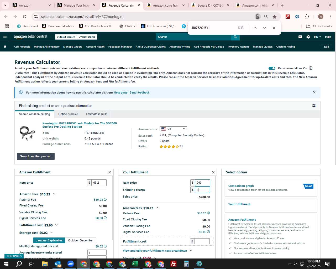Screen dimensions: 336x269
Task: Close the Amazon Fulfillment panel
Action: point(110,172)
